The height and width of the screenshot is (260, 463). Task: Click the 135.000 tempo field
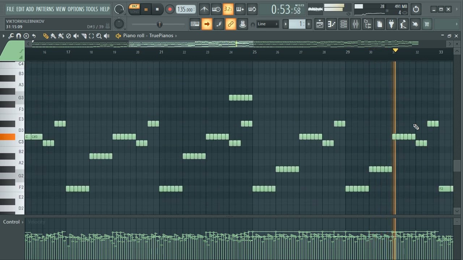[x=186, y=9]
